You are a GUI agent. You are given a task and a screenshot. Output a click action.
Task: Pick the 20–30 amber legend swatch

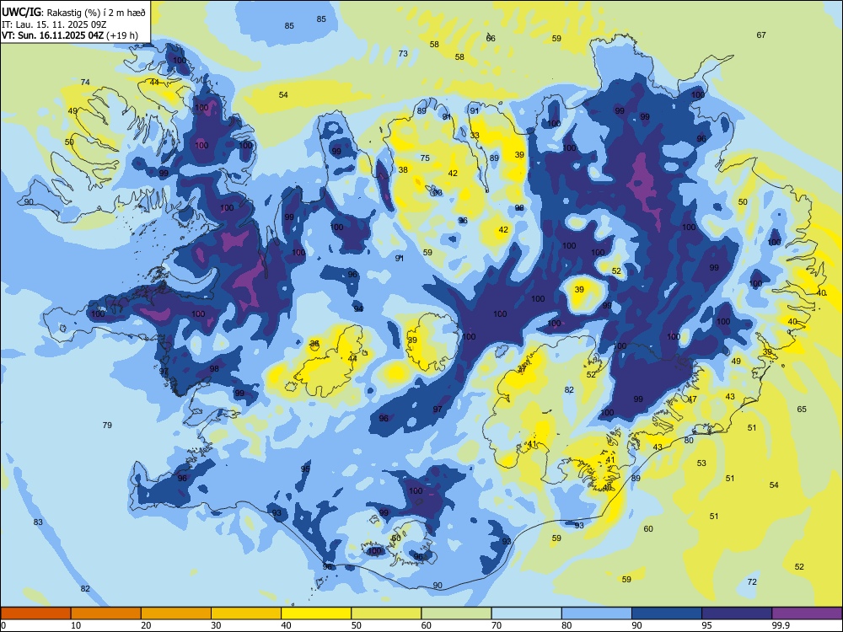(x=176, y=613)
